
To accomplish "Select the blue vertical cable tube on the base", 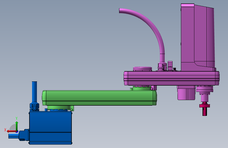I will point(34,92).
